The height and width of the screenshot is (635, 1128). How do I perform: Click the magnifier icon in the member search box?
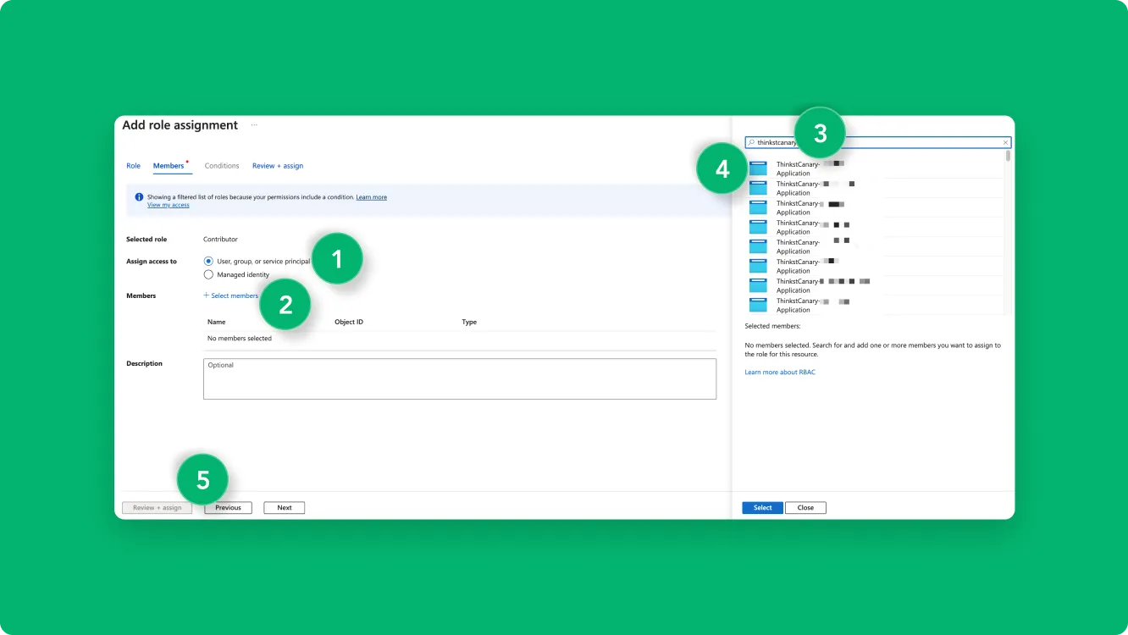[751, 143]
